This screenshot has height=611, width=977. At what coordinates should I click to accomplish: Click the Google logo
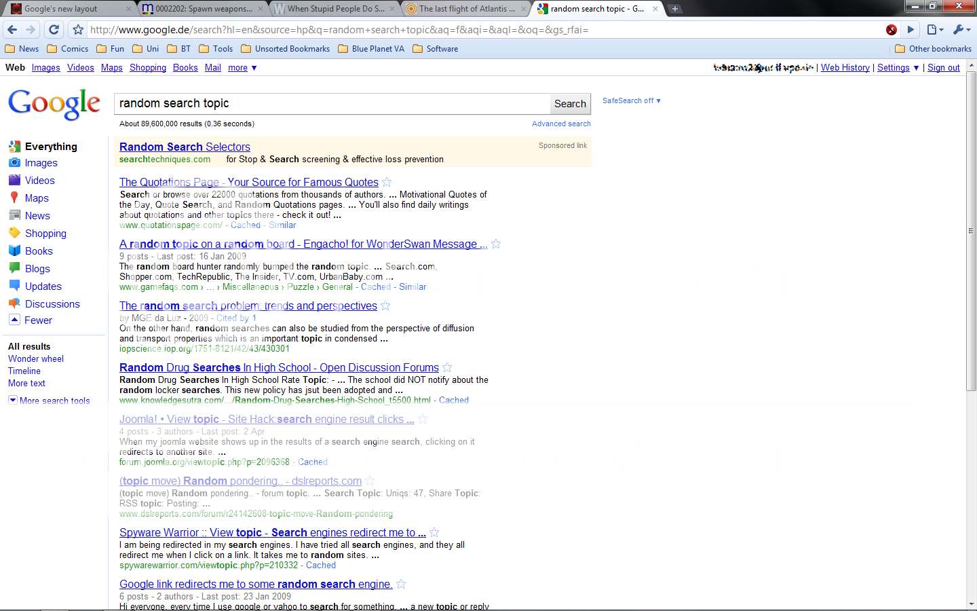coord(54,104)
